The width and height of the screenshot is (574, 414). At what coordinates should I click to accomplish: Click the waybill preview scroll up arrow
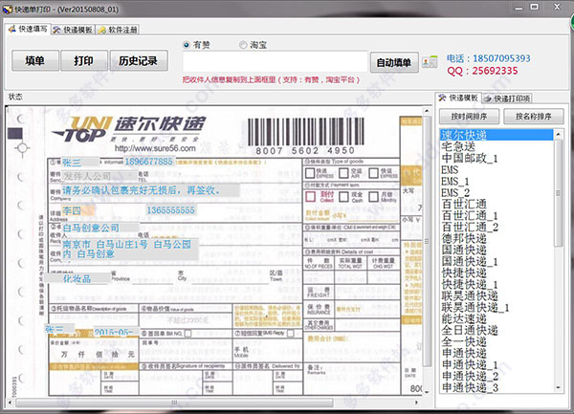pos(427,111)
